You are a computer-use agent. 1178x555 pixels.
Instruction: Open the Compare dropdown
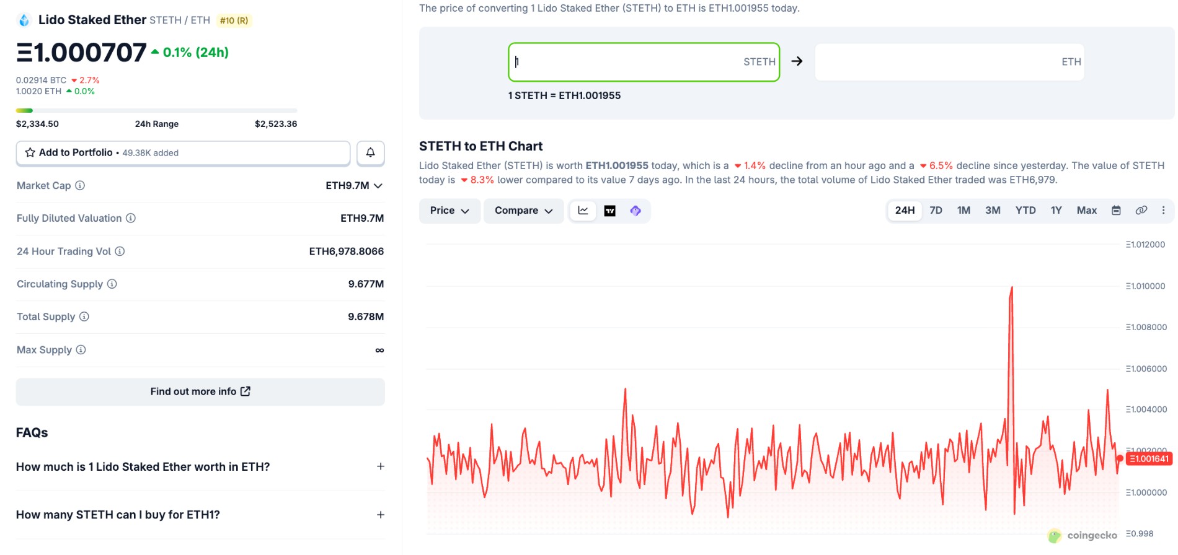[x=523, y=211]
